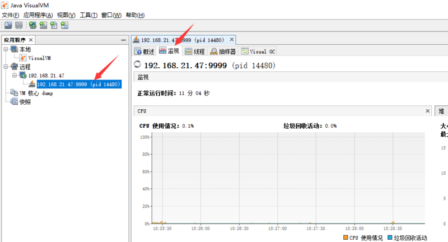Screen dimensions: 448x242
Task: Switch to the Visual GC tab
Action: pos(258,52)
